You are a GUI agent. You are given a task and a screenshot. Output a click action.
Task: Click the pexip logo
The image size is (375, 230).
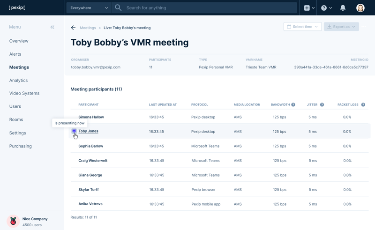pyautogui.click(x=17, y=7)
